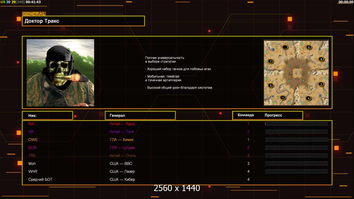The height and width of the screenshot is (199, 354).
Task: Click the ГЛА — Химик general entry
Action: coord(122,140)
